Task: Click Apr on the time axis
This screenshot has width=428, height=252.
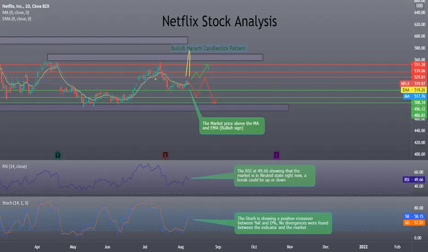Action: point(37,247)
